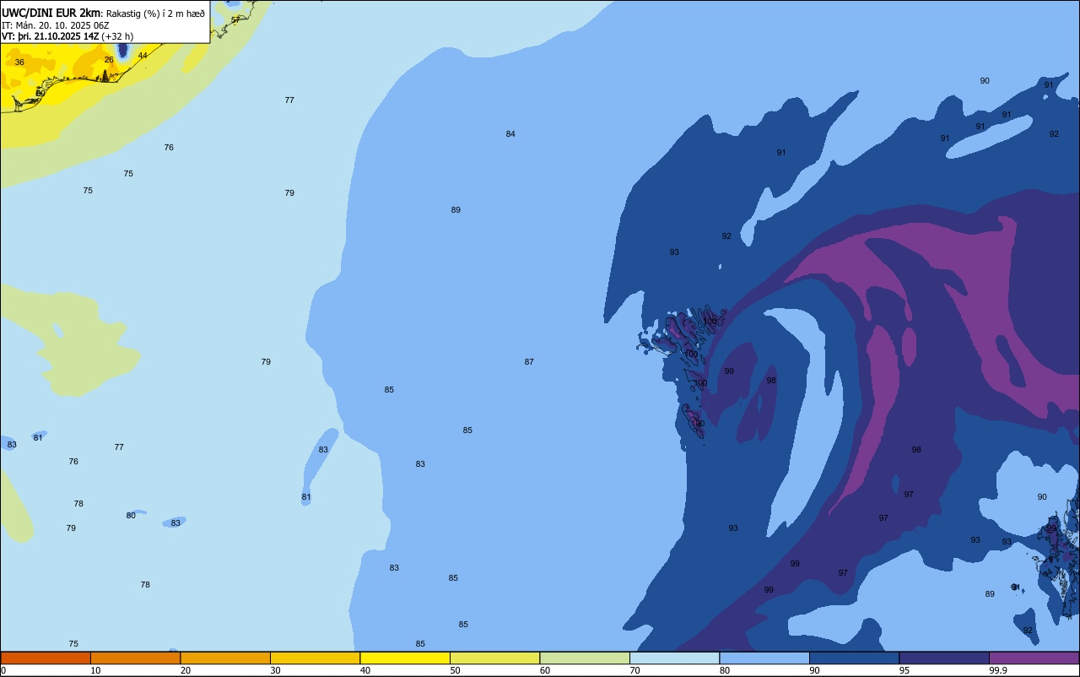Viewport: 1080px width, 677px height.
Task: Click the "(+32 h)" forecast offset text
Action: tap(117, 36)
